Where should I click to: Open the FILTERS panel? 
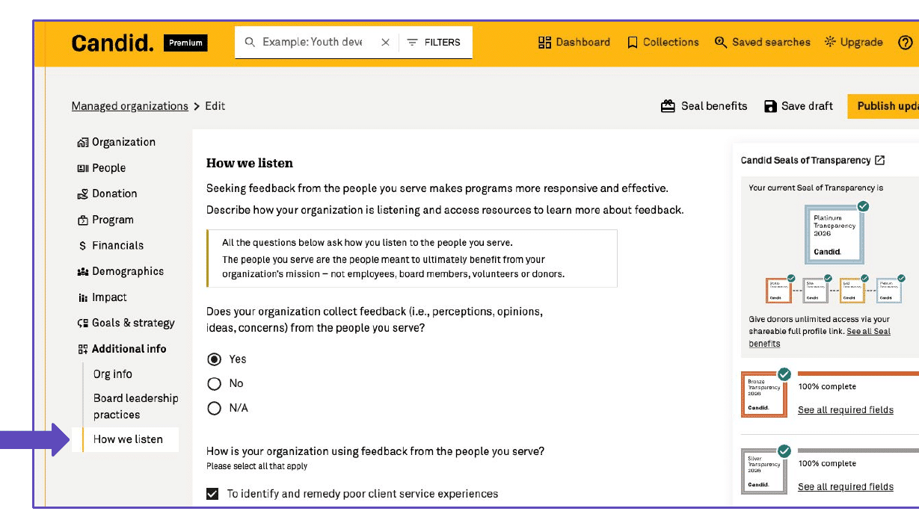[x=434, y=43]
